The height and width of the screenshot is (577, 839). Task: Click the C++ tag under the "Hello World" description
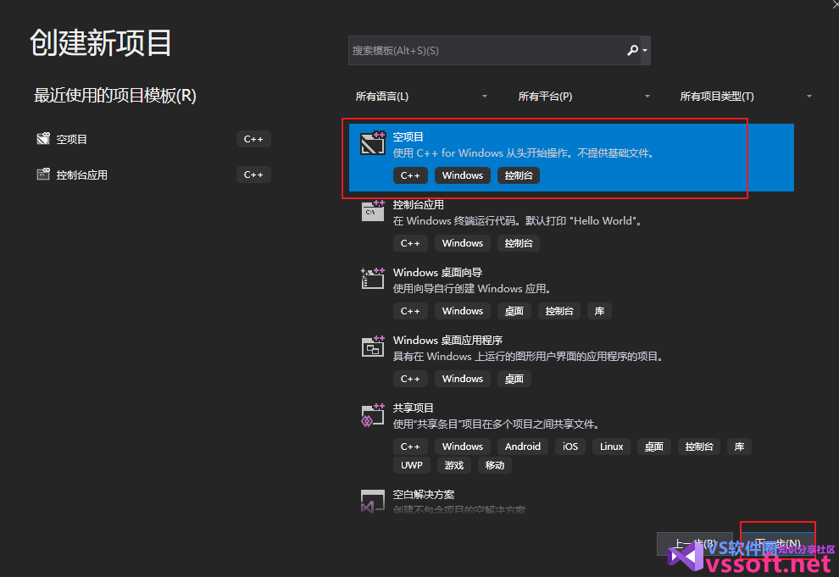click(x=410, y=243)
